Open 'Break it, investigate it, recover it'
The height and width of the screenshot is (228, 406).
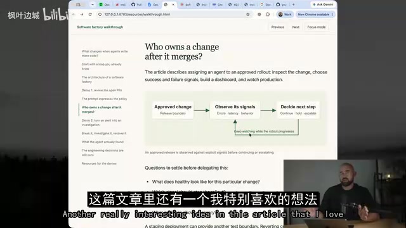pos(104,134)
